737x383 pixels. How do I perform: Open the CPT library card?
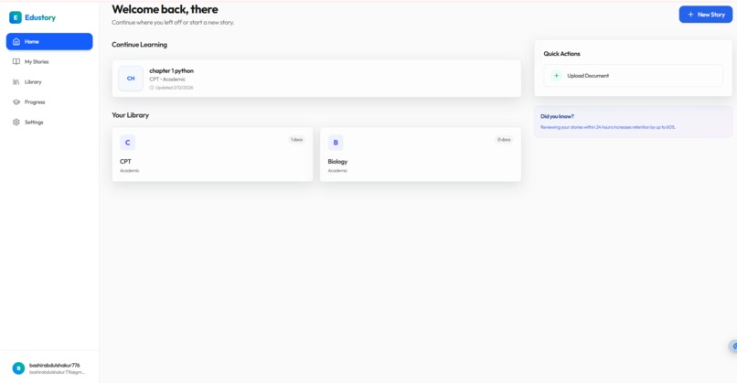(212, 154)
